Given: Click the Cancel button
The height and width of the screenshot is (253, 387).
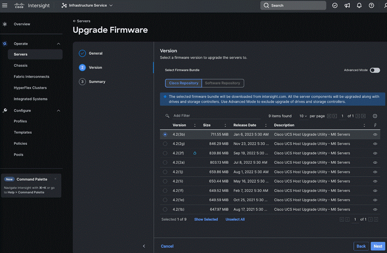Looking at the screenshot, I should coord(167,246).
